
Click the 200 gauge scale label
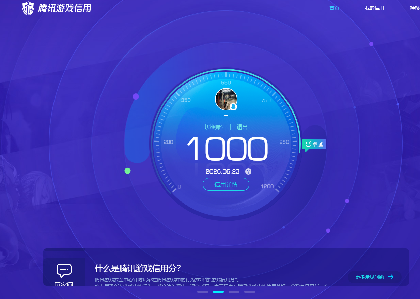point(168,142)
